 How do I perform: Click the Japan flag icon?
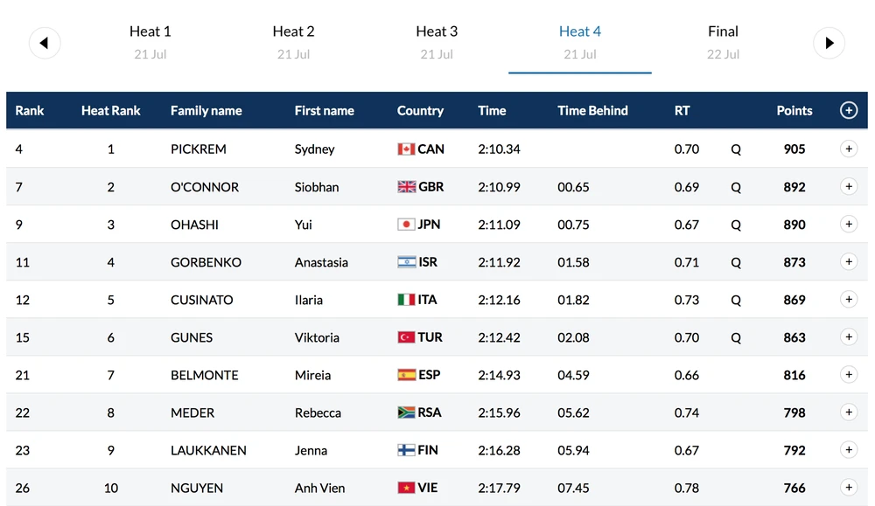[406, 225]
